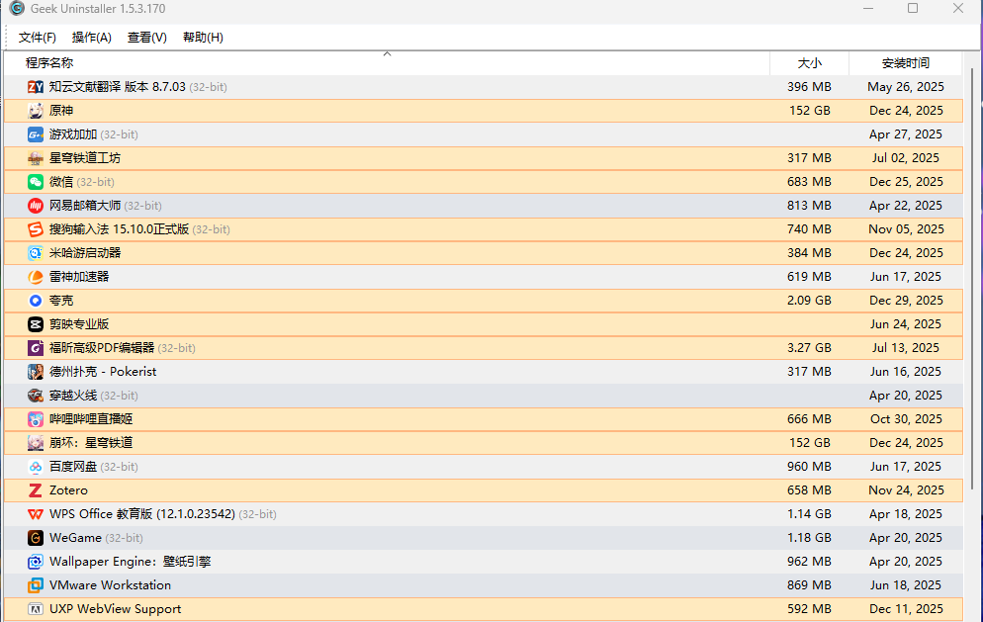
Task: Select the 福昕高级PDF编辑器 entry name
Action: [102, 348]
